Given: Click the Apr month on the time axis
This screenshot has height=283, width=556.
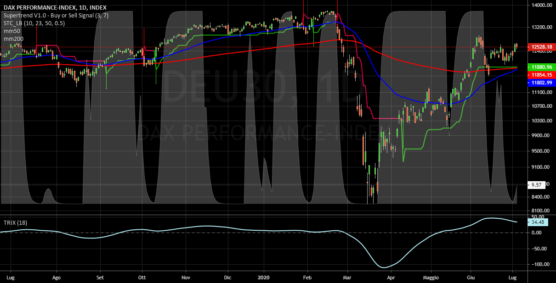Looking at the screenshot, I should tap(391, 277).
